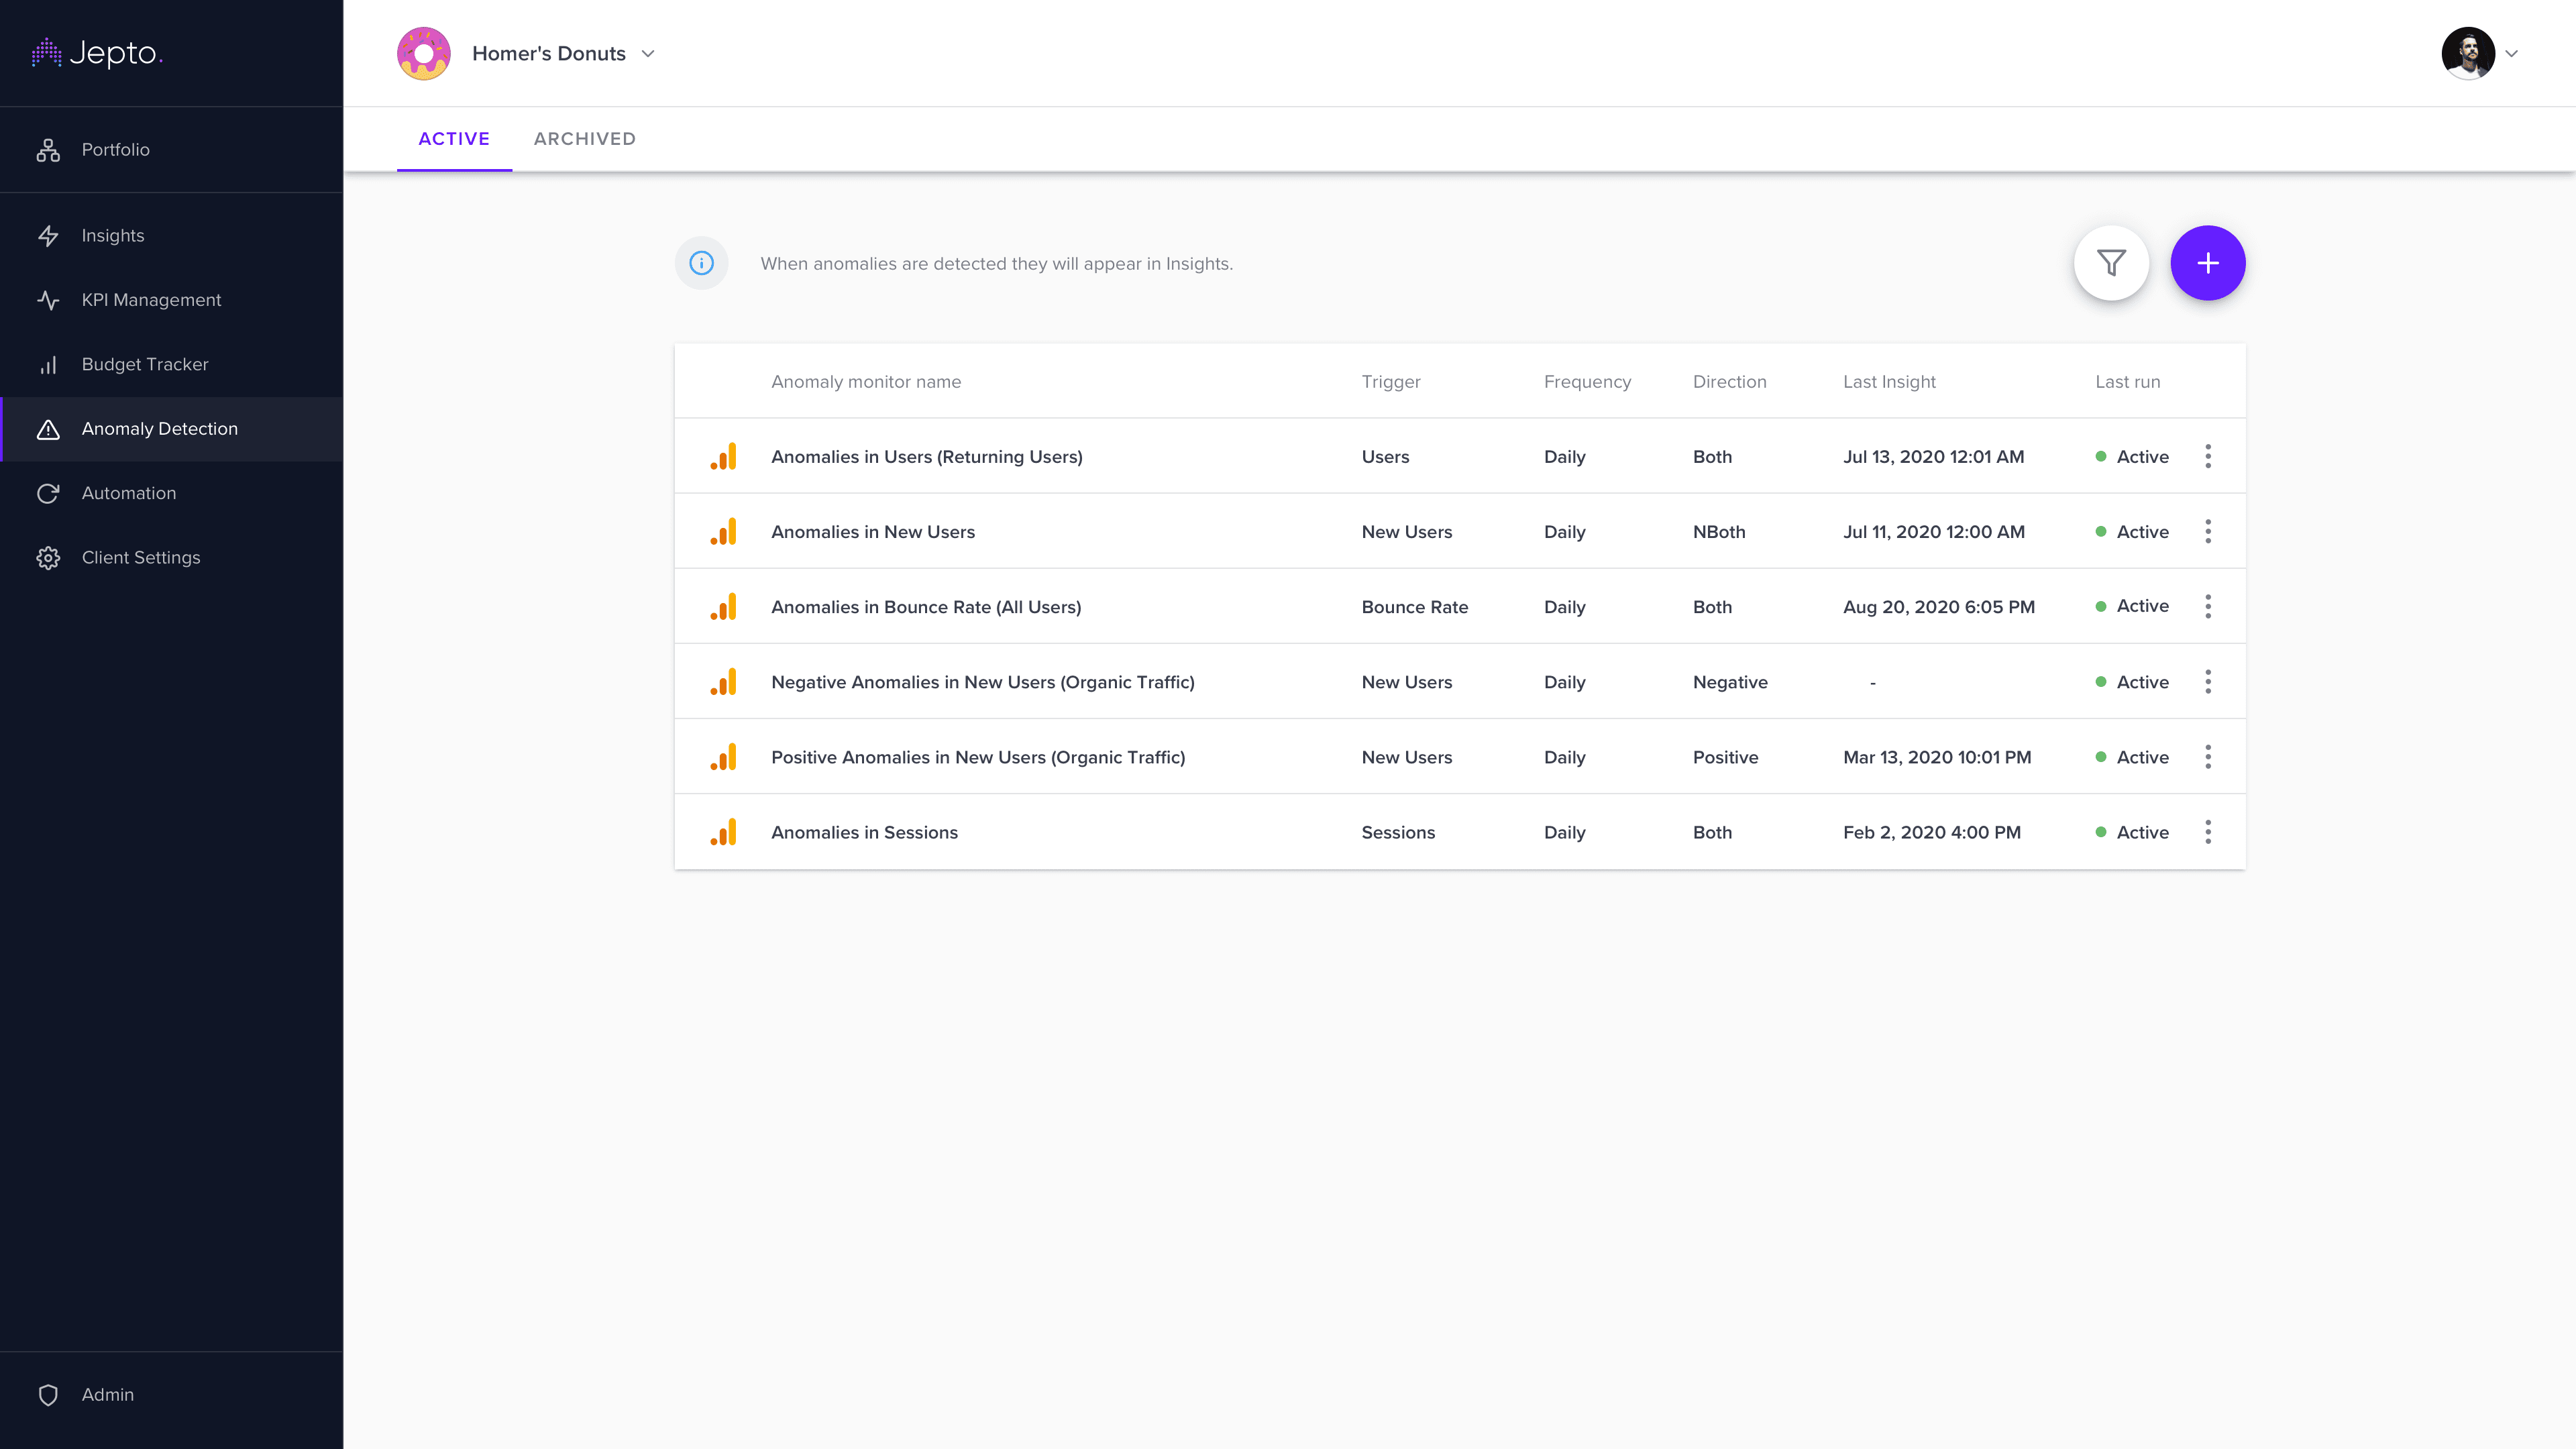Open Client Settings page

click(x=171, y=558)
